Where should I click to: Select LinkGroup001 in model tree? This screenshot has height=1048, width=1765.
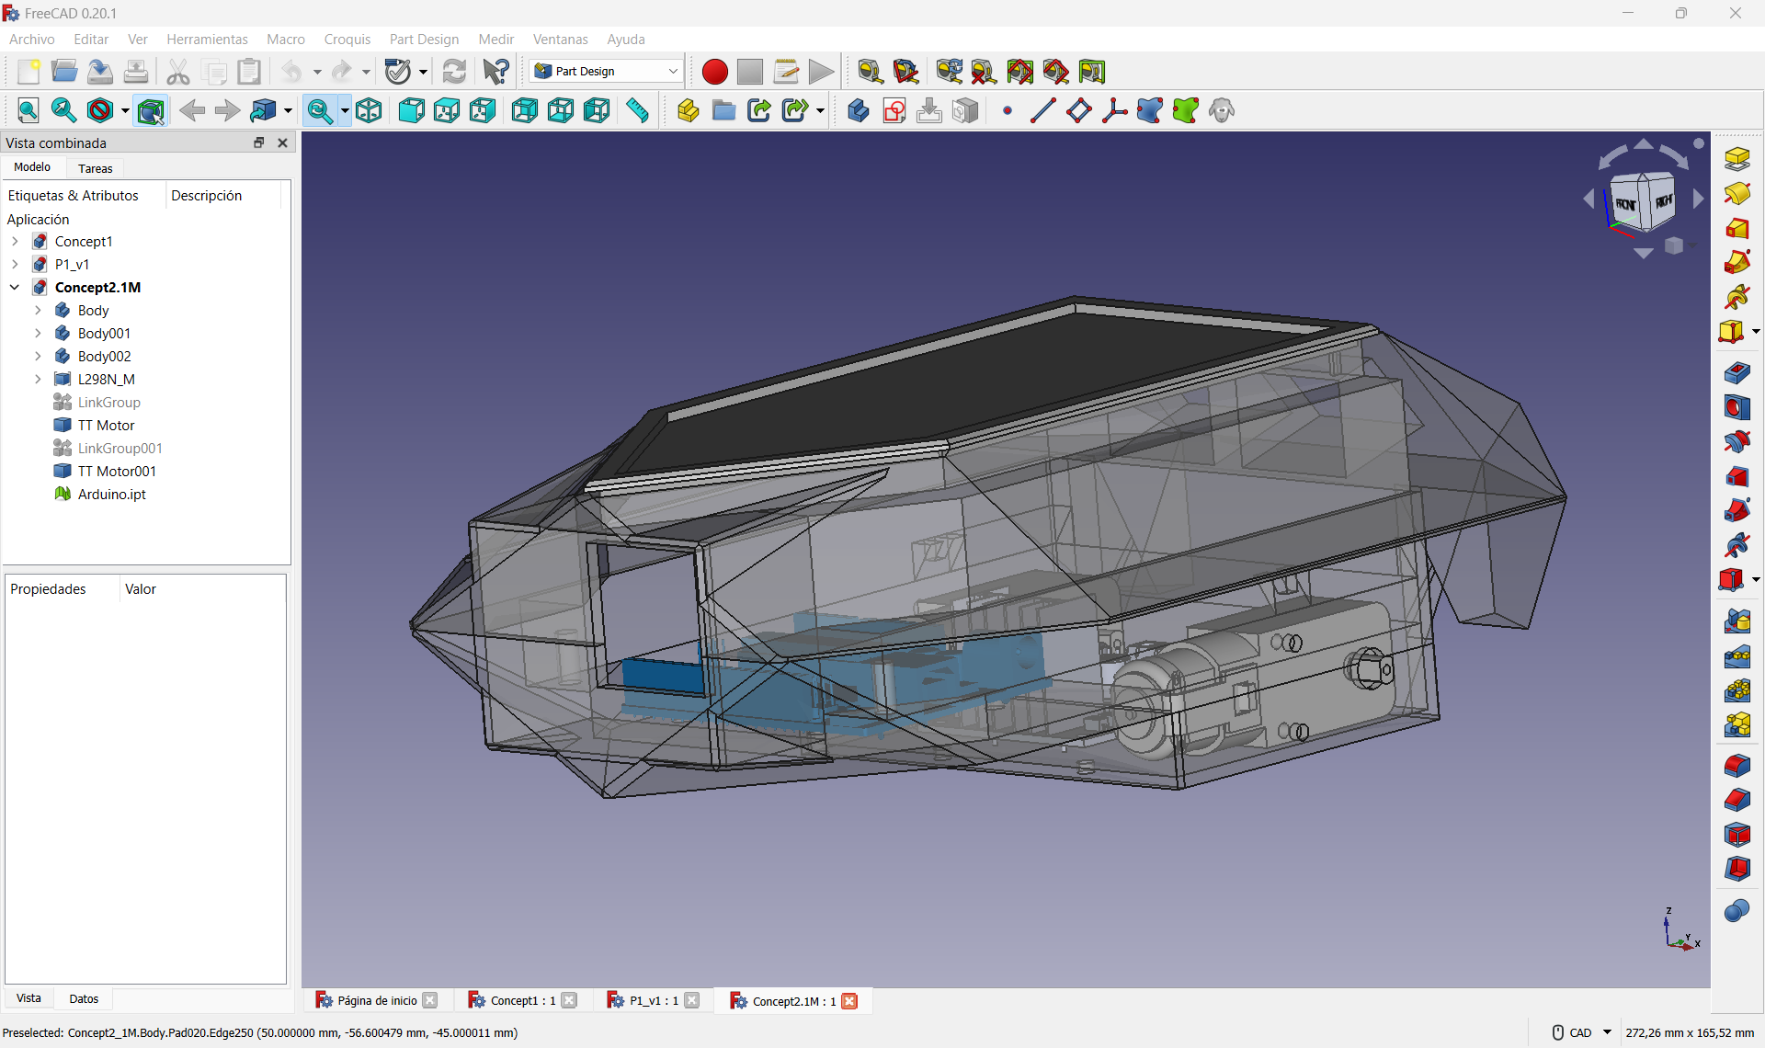pos(120,449)
